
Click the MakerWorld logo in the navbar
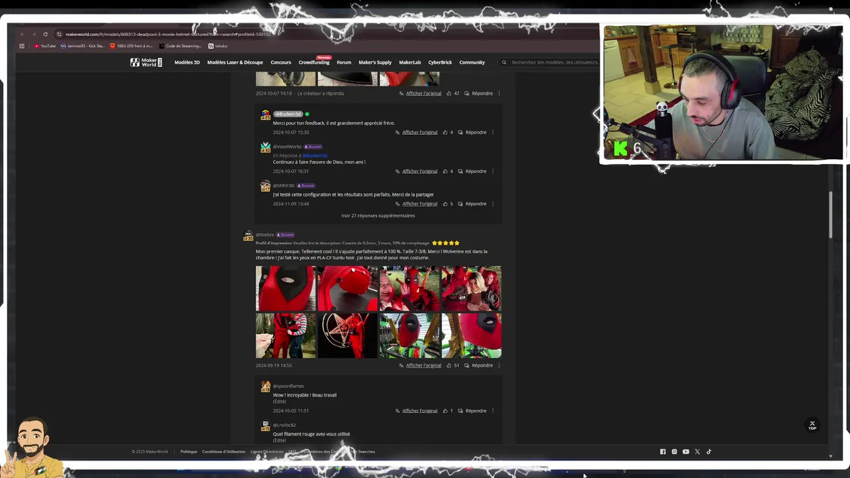(x=145, y=62)
